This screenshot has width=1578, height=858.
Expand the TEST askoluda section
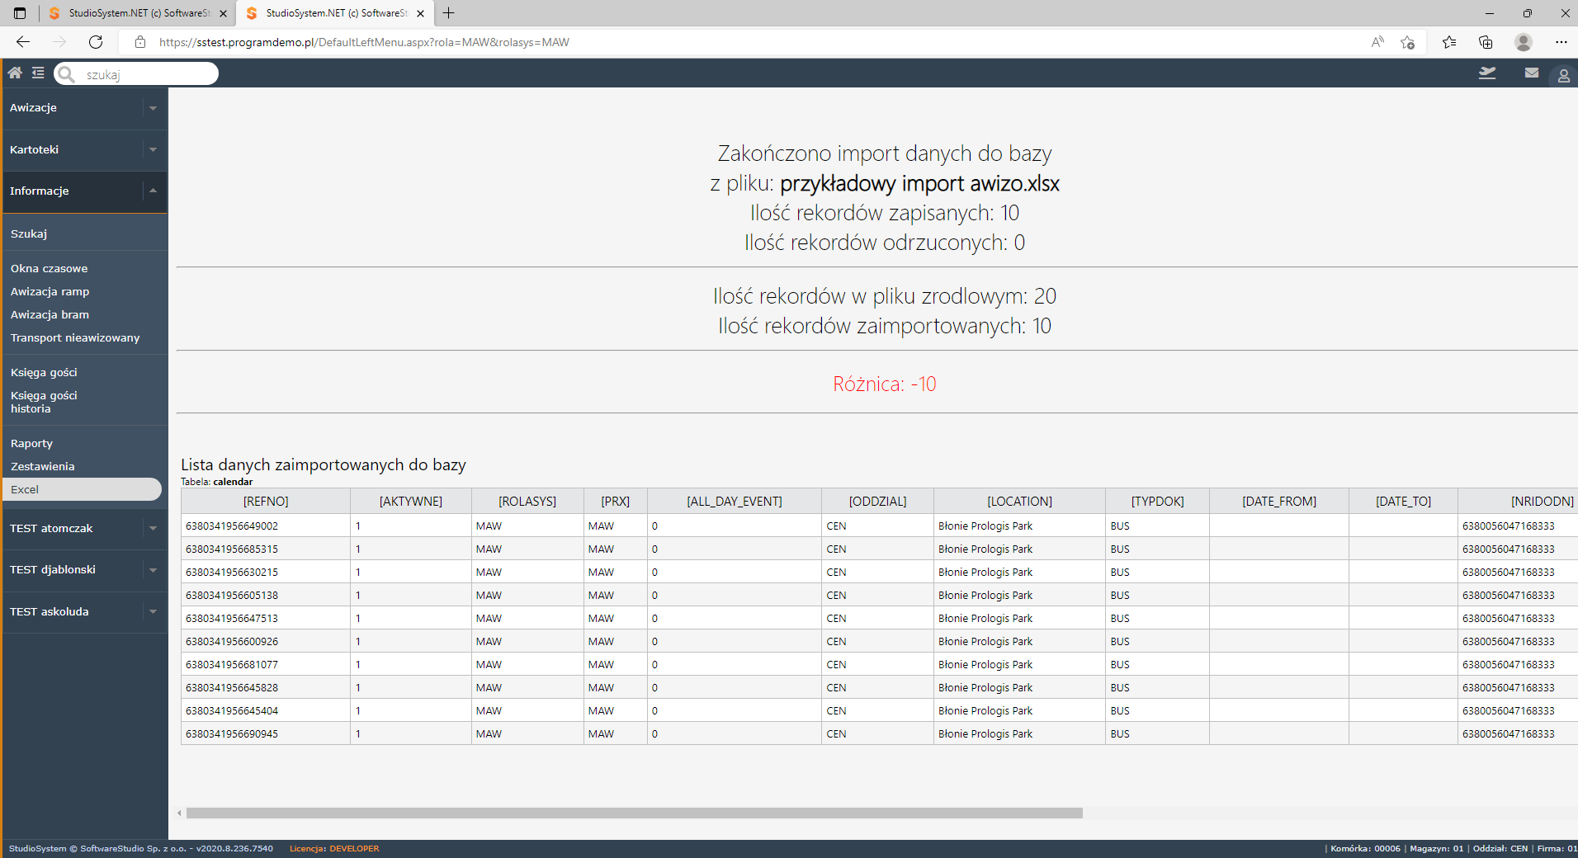point(153,611)
